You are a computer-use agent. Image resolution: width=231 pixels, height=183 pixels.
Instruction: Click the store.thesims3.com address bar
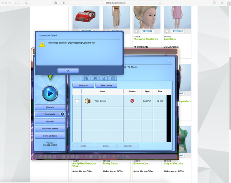coord(115,3)
